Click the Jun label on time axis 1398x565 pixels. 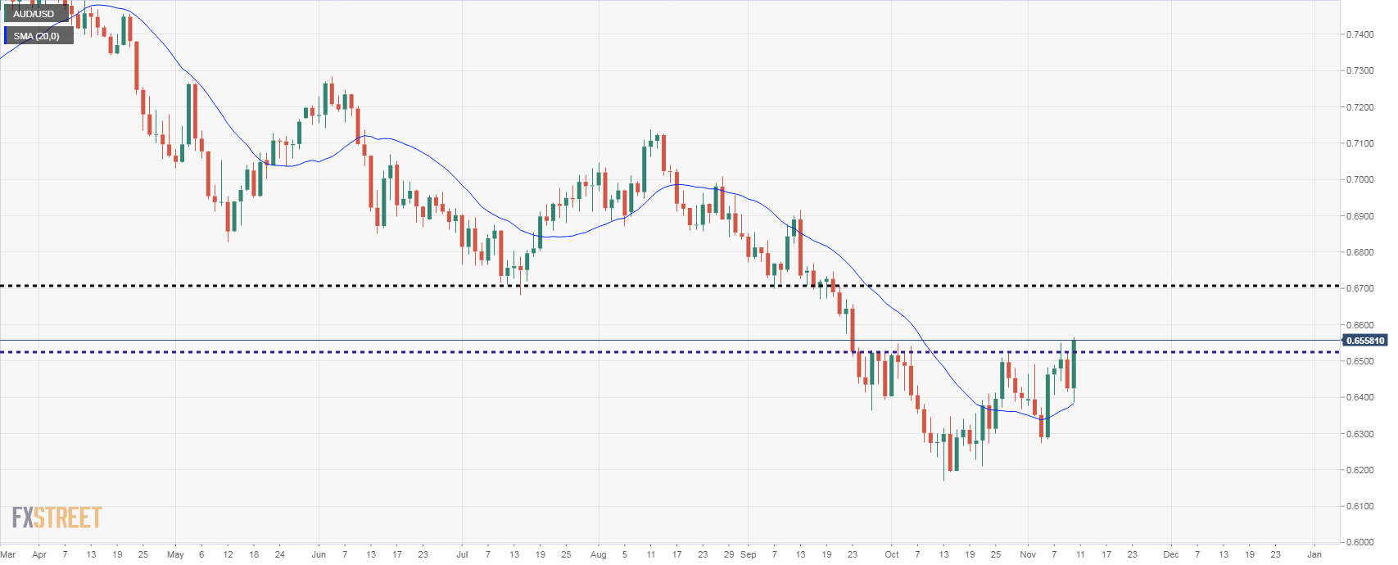(x=319, y=554)
